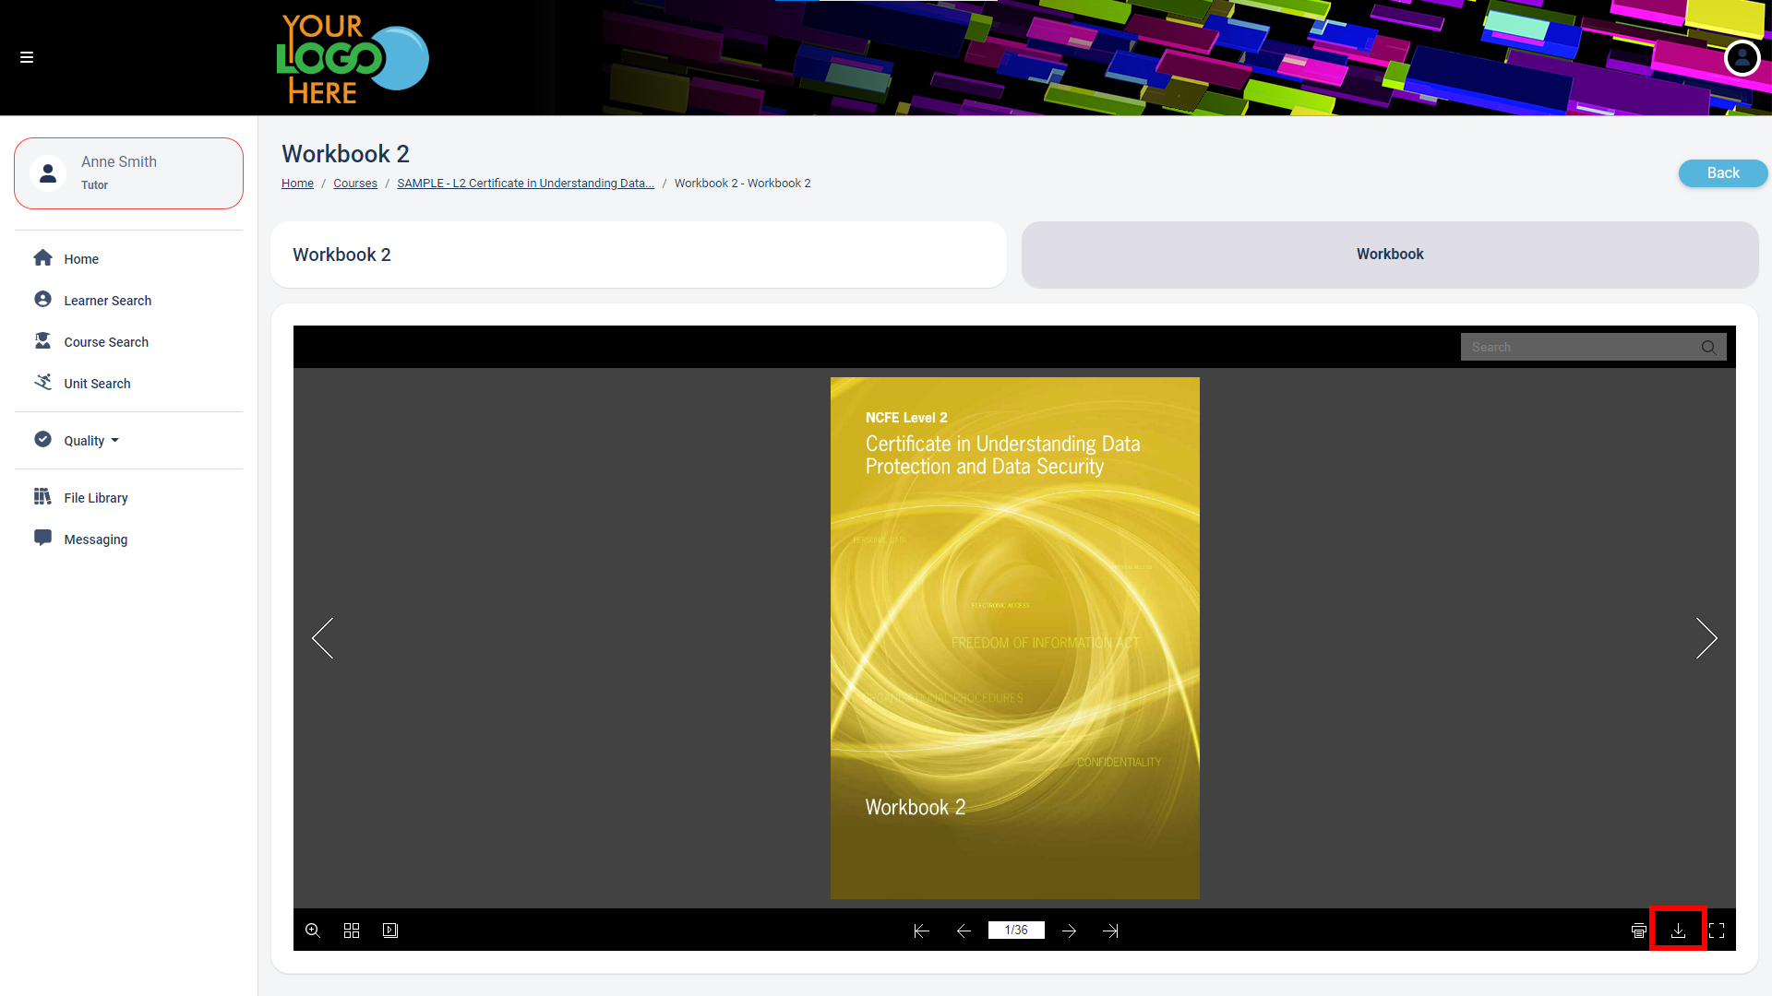Viewport: 1772px width, 996px height.
Task: Open Messaging in sidebar
Action: 96,539
